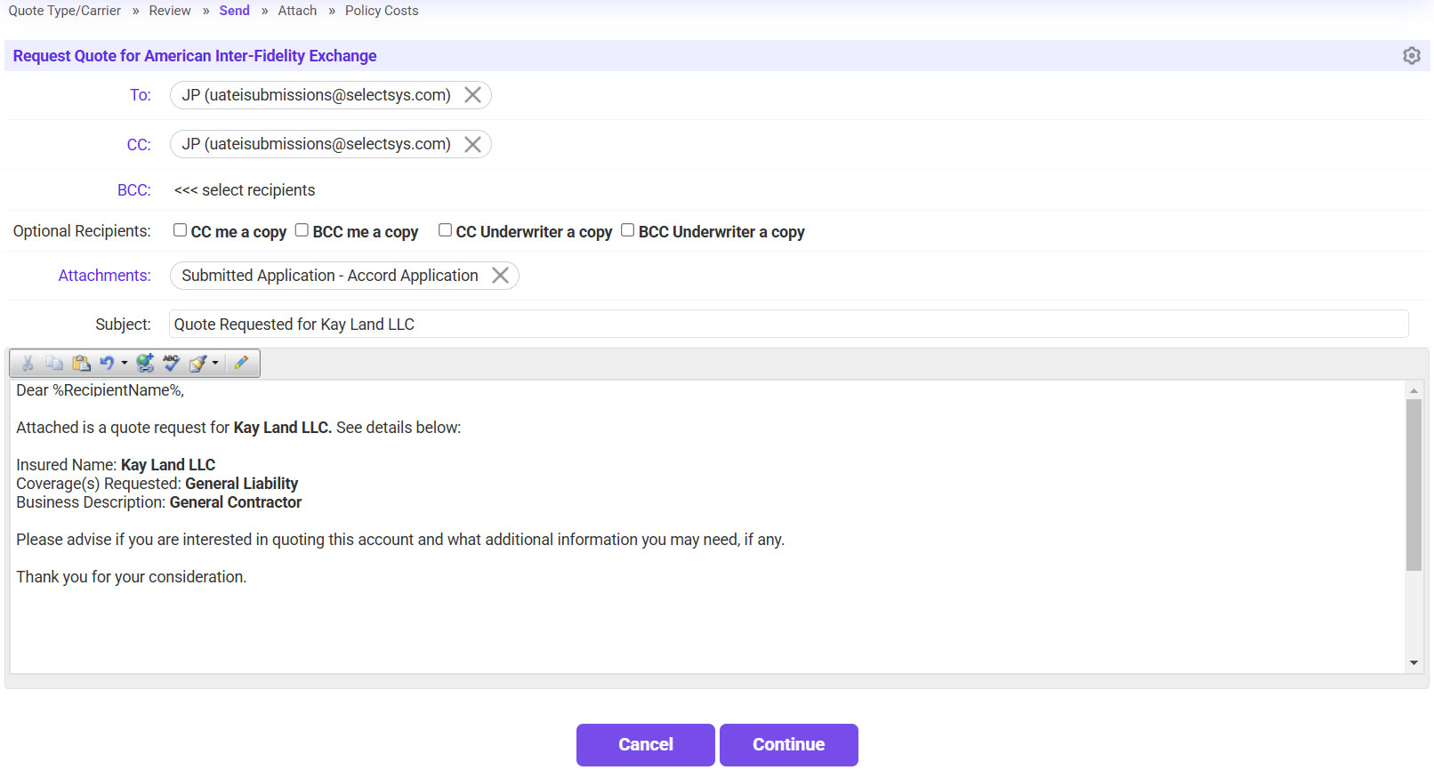1434x770 pixels.
Task: Open the Policy Costs step
Action: click(382, 11)
